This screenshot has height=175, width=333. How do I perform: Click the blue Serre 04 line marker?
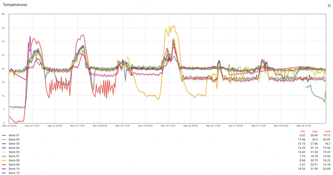coord(4,148)
